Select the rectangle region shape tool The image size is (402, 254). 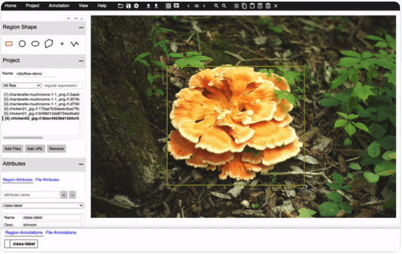(9, 43)
